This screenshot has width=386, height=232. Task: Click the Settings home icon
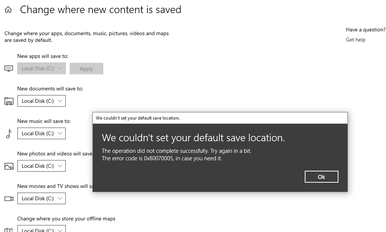(8, 9)
